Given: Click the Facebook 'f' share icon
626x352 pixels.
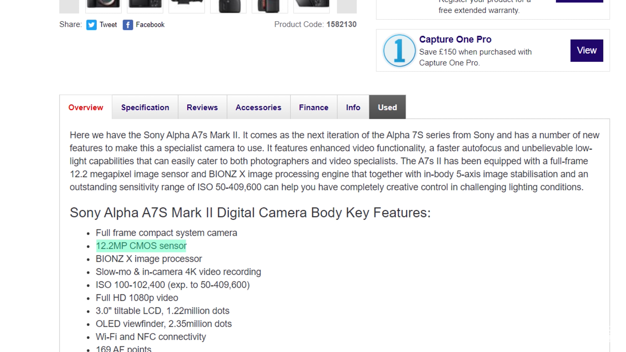Looking at the screenshot, I should [128, 25].
